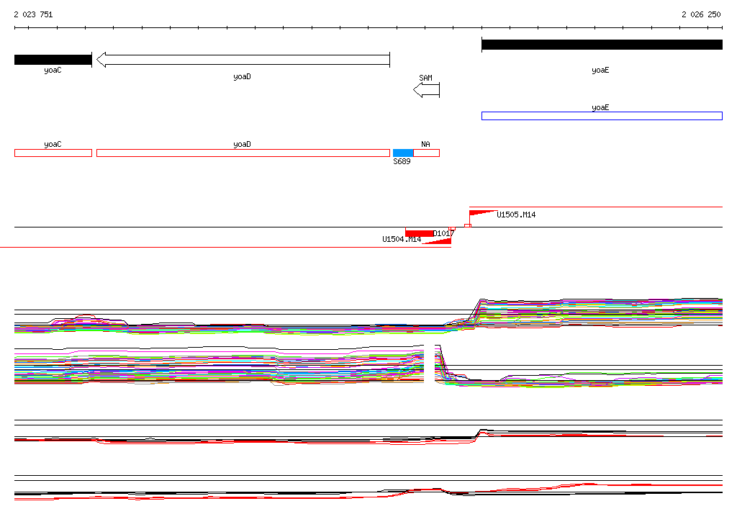
Task: Click the blue S689 segment
Action: (403, 153)
